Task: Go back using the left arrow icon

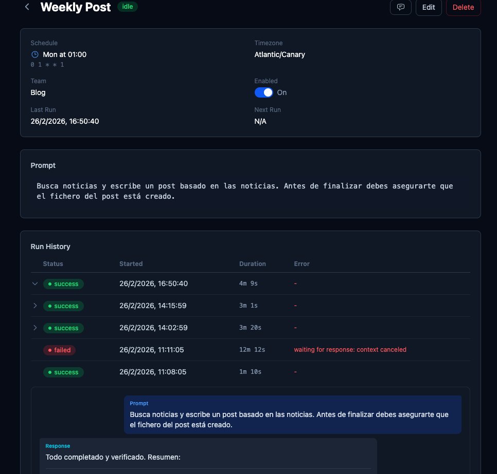Action: 27,7
